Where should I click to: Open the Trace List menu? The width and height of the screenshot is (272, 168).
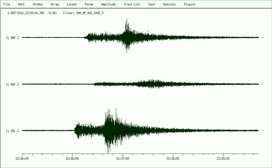[132, 4]
